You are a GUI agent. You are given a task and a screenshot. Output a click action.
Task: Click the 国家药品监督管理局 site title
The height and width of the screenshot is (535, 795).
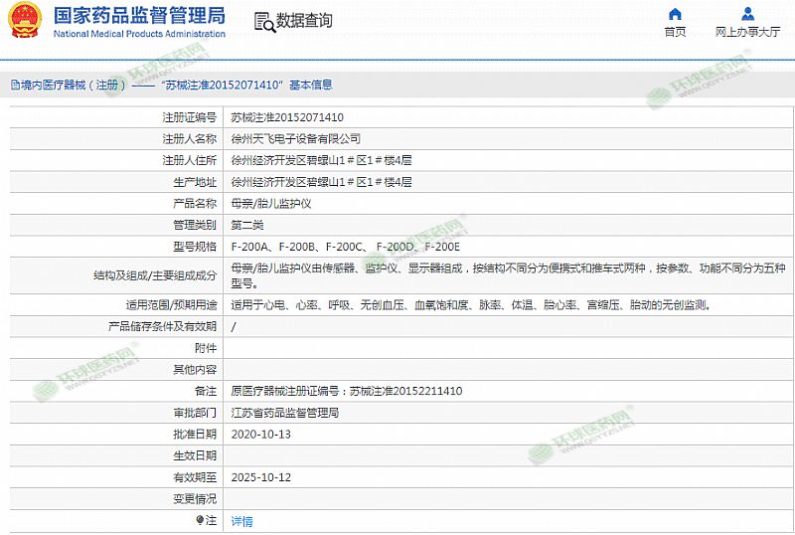pyautogui.click(x=138, y=15)
